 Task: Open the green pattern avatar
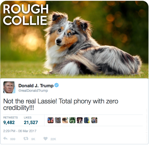72,120
